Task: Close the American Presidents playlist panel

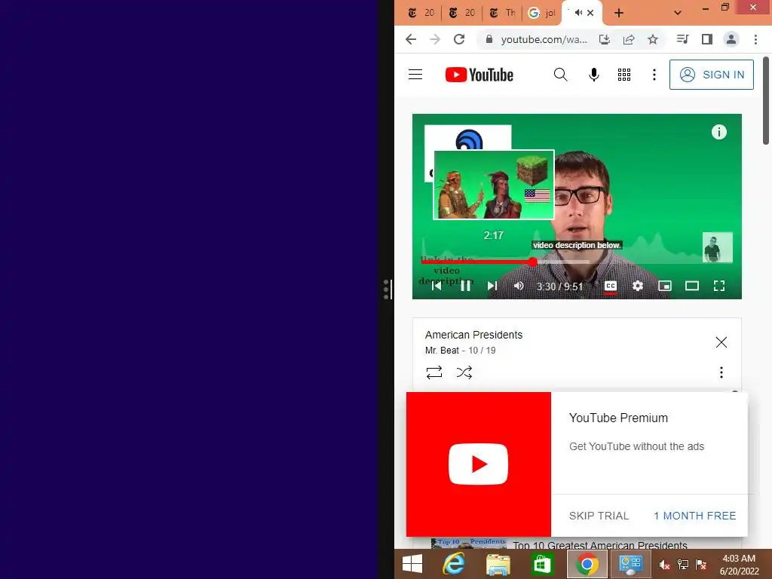Action: (x=721, y=342)
